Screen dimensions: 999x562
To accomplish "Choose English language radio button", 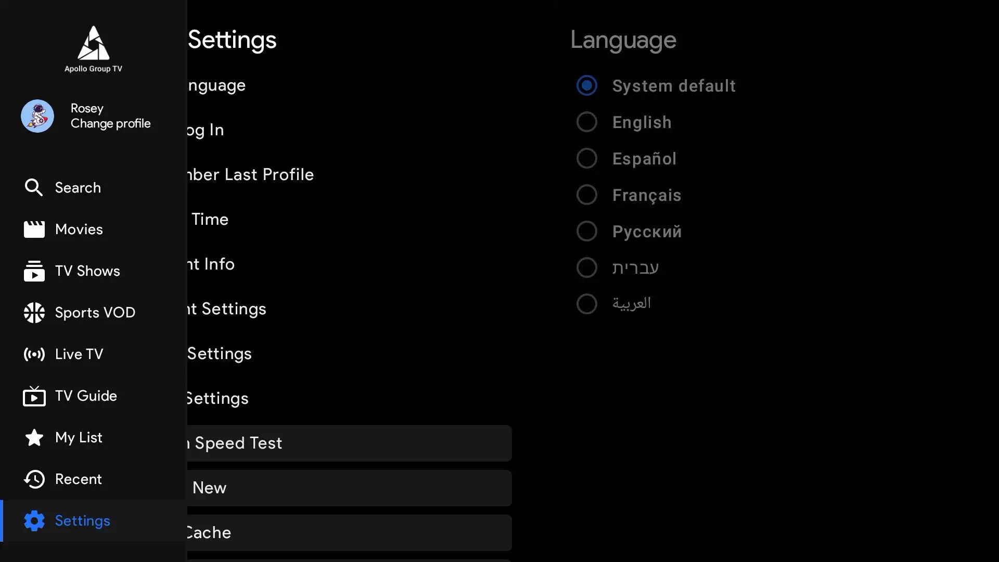I will pyautogui.click(x=586, y=122).
